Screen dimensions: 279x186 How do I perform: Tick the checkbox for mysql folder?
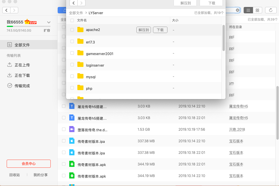(x=72, y=76)
